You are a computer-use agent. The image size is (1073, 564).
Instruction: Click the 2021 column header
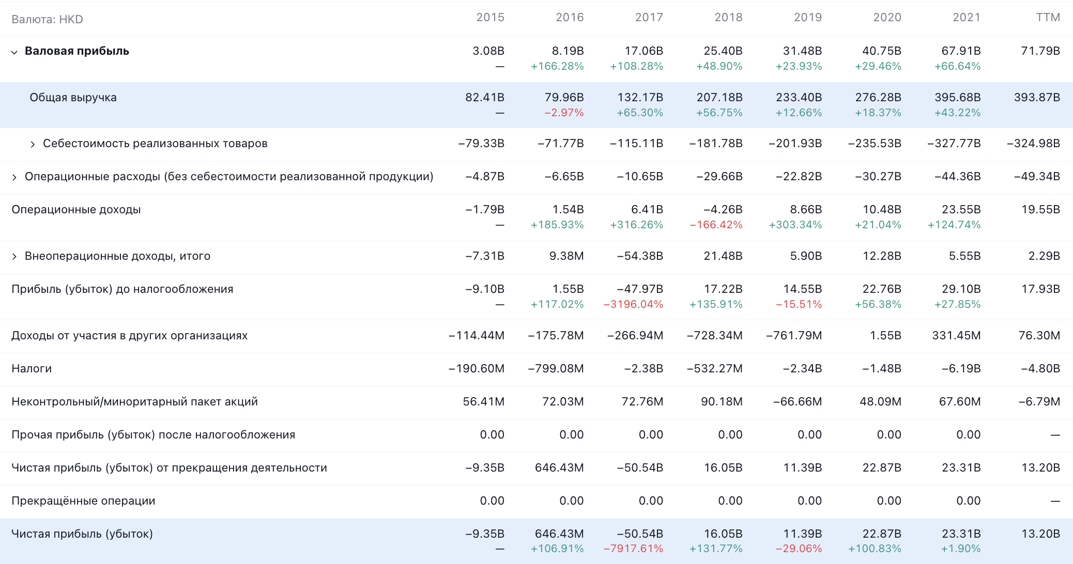pyautogui.click(x=967, y=18)
